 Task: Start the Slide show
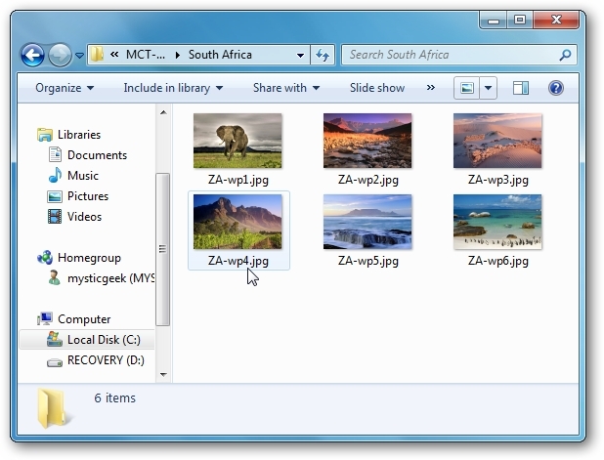(377, 88)
